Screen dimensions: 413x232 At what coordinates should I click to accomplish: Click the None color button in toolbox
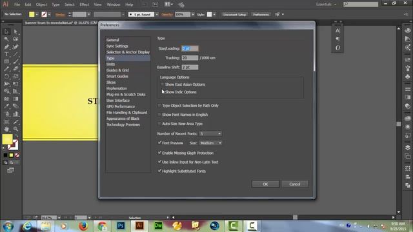[x=17, y=155]
